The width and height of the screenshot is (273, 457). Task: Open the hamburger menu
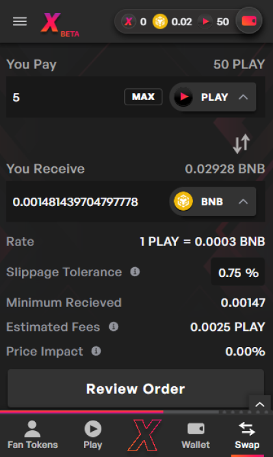[19, 21]
